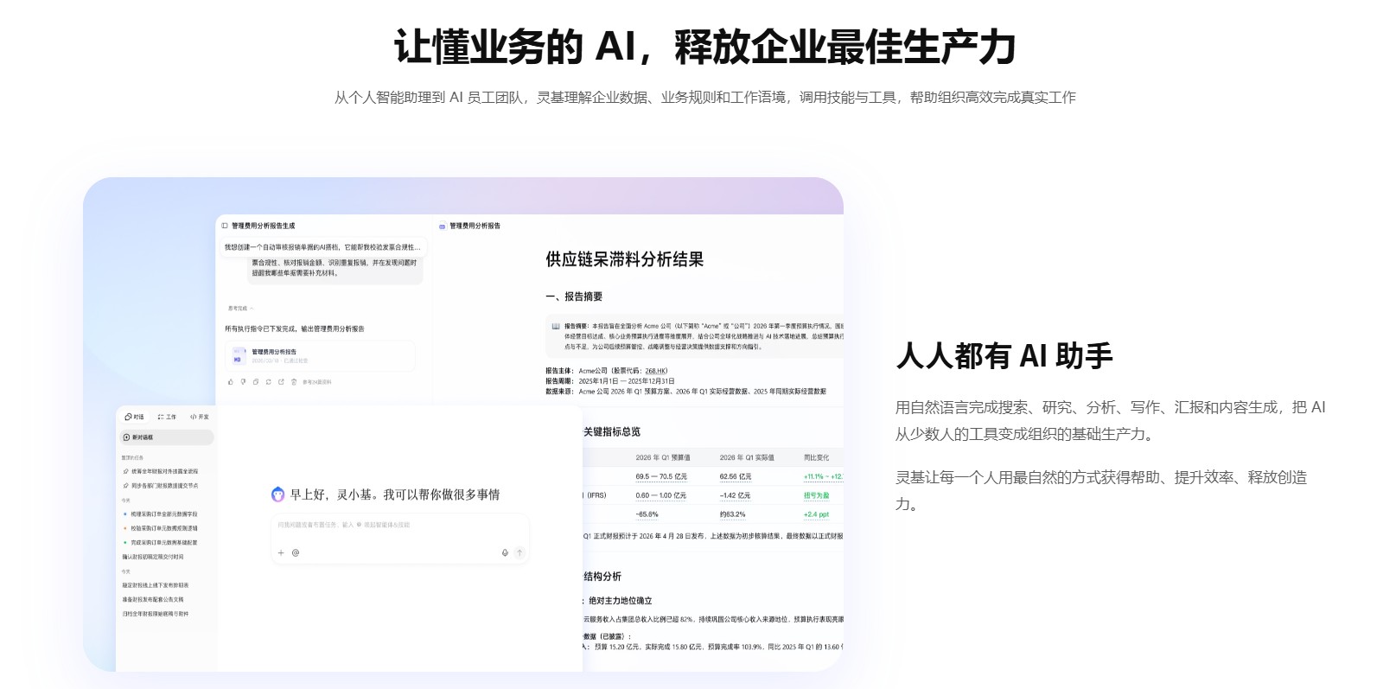The image size is (1383, 689).
Task: Open the 管理费用分析报告 document tab
Action: click(x=470, y=226)
